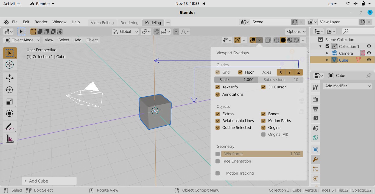375x194 pixels.
Task: Open the Viewport Overlays dropdown arrow
Action: click(x=259, y=40)
